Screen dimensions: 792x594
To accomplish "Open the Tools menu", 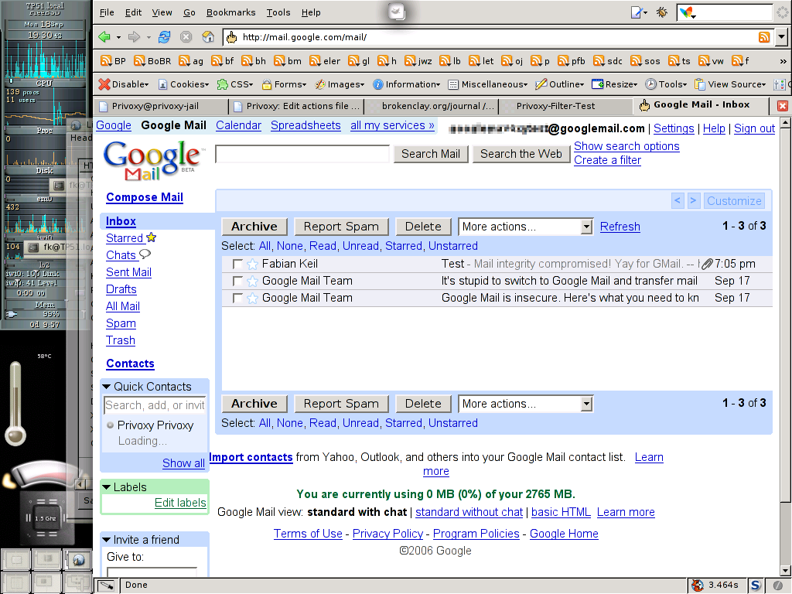I will 278,12.
